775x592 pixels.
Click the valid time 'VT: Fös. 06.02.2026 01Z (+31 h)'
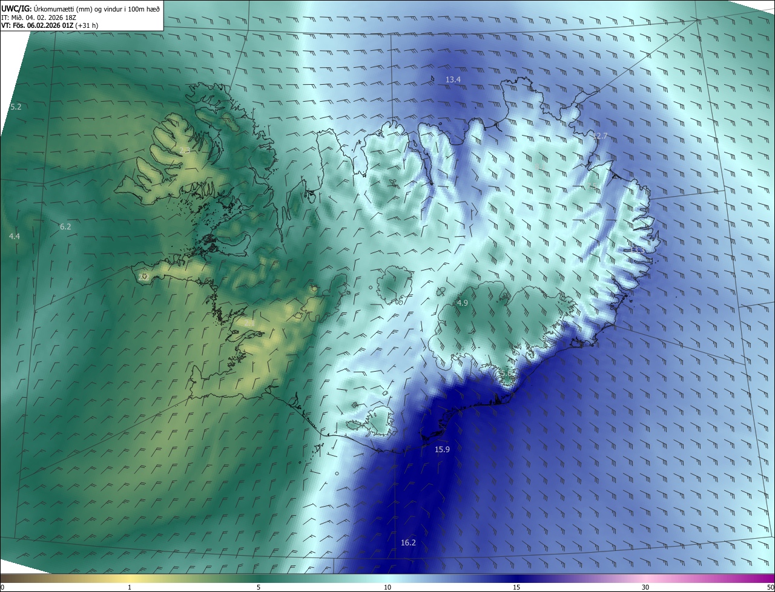coord(50,25)
